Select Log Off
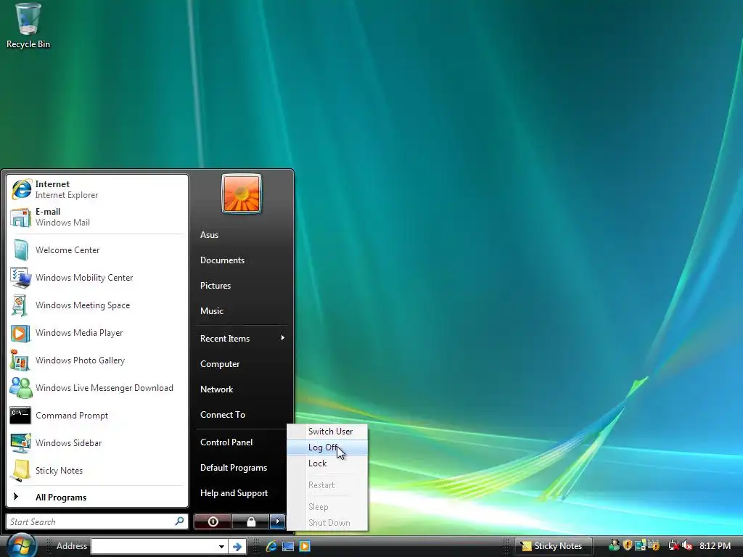Viewport: 743px width, 557px height. 327,447
